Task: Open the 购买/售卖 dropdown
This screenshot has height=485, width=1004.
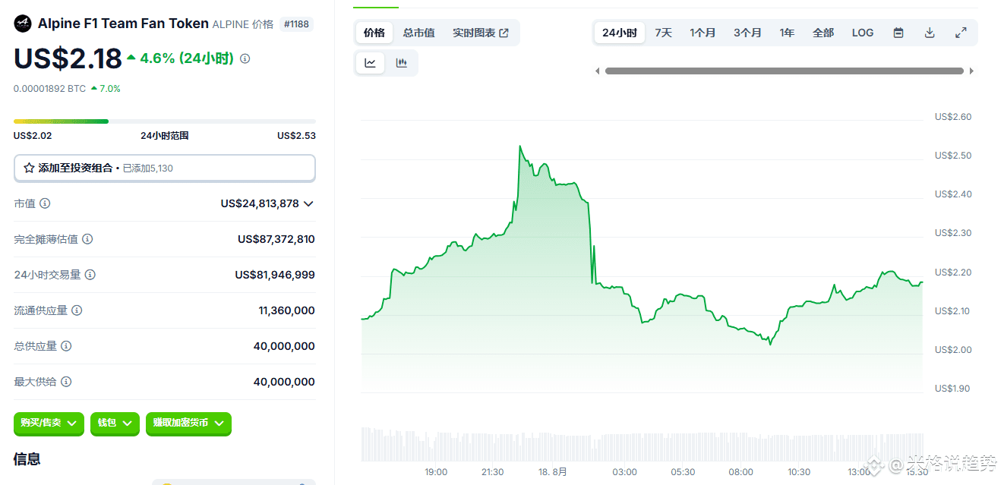Action: click(49, 423)
